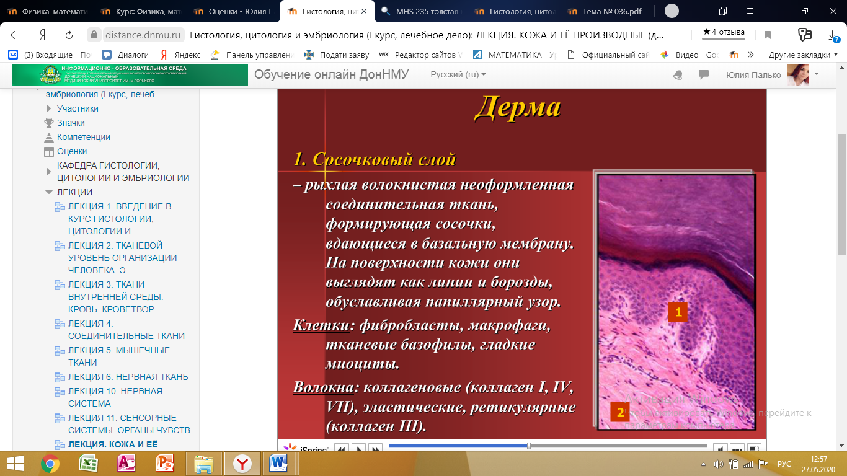
Task: Expand the Участники tree node
Action: click(49, 108)
